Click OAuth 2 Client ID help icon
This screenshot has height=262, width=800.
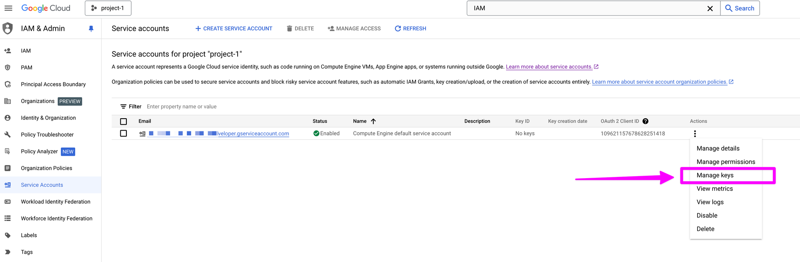point(645,121)
